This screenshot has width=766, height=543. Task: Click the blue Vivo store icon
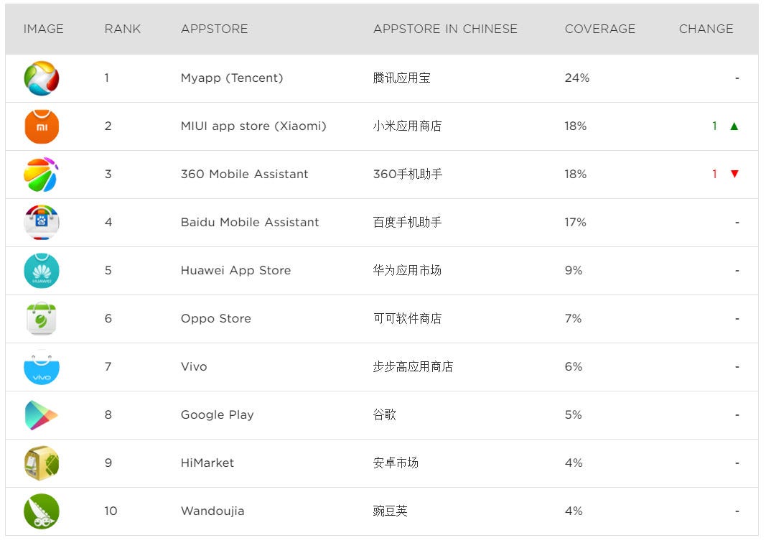coord(42,367)
